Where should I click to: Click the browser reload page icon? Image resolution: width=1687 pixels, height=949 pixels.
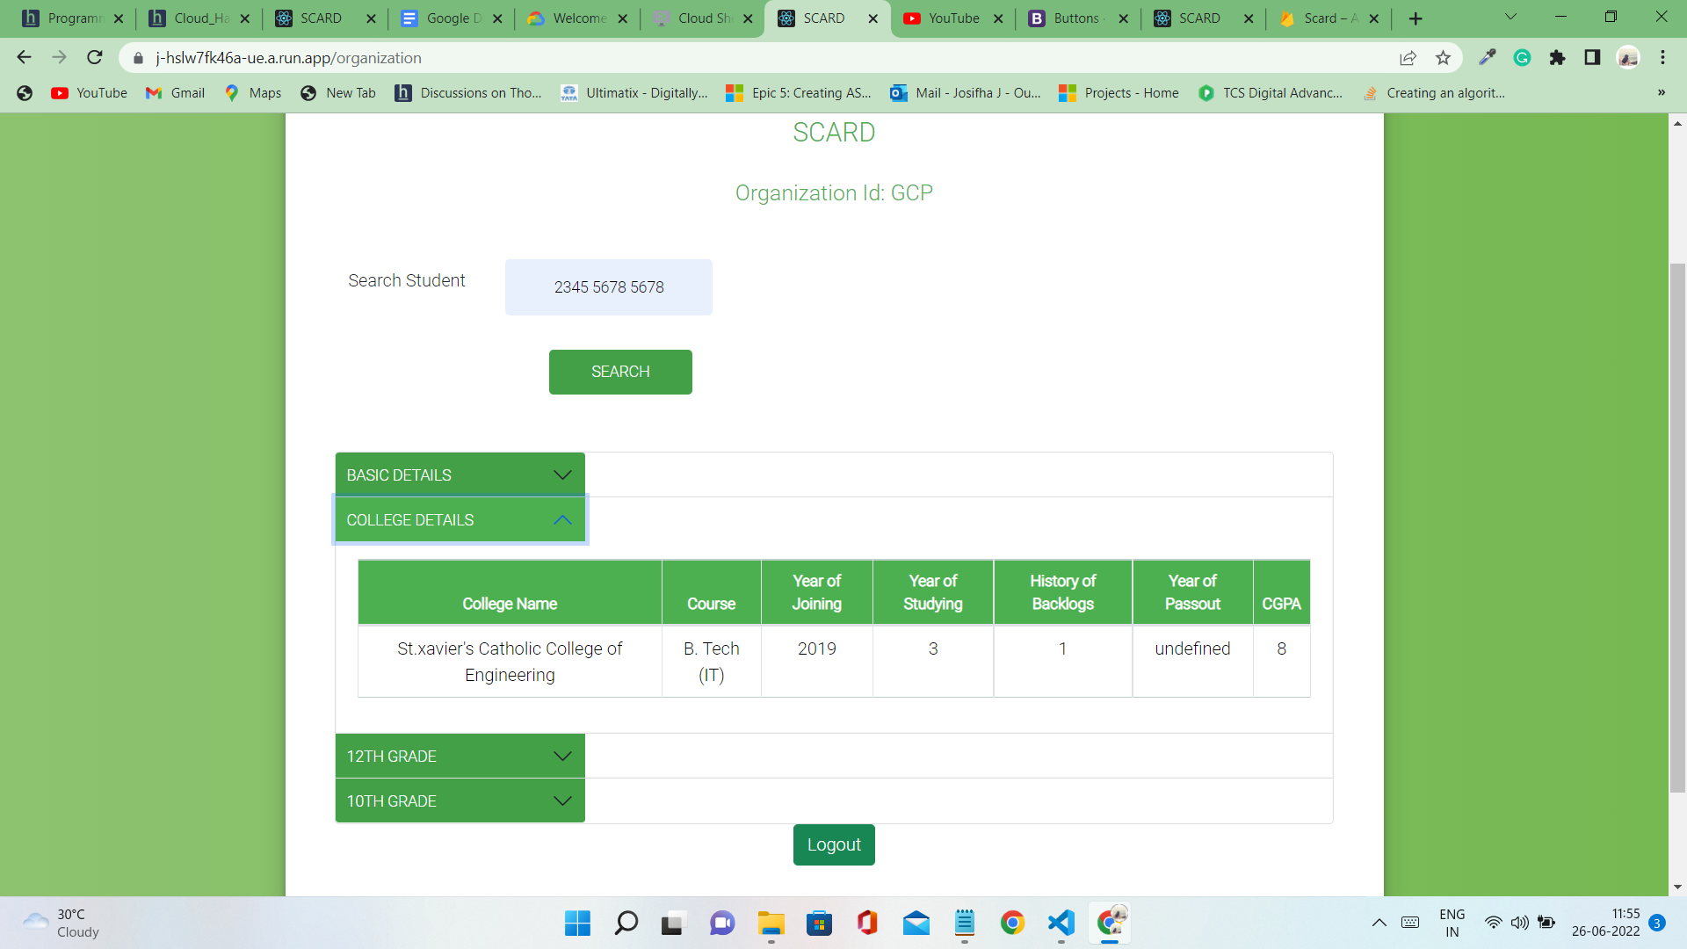95,58
